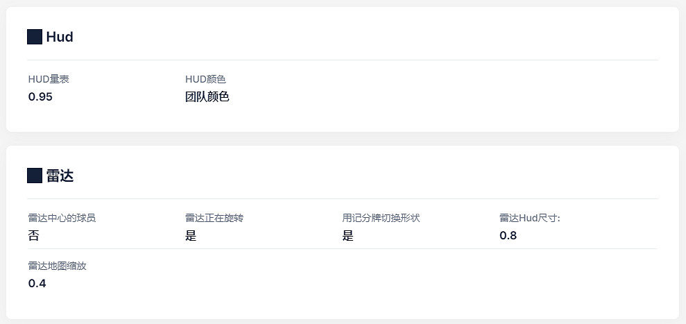Click the 雷达Hud尺寸 label
This screenshot has height=324, width=686.
pos(529,218)
